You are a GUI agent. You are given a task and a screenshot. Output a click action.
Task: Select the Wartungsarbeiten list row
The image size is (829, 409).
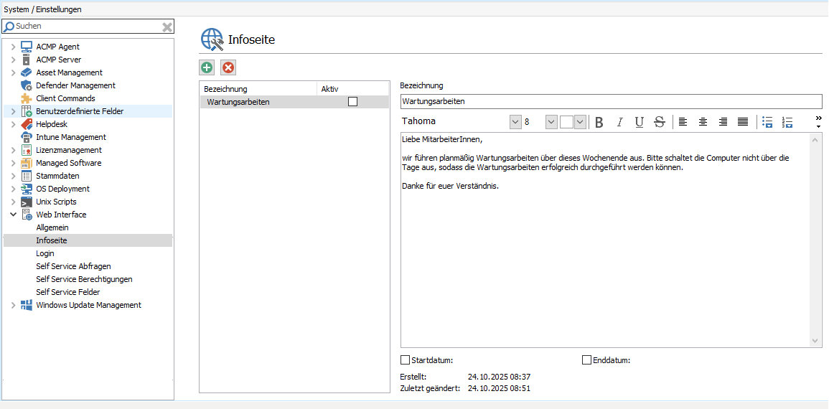click(x=294, y=102)
